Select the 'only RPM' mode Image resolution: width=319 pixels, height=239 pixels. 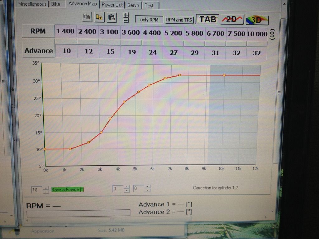coord(149,20)
